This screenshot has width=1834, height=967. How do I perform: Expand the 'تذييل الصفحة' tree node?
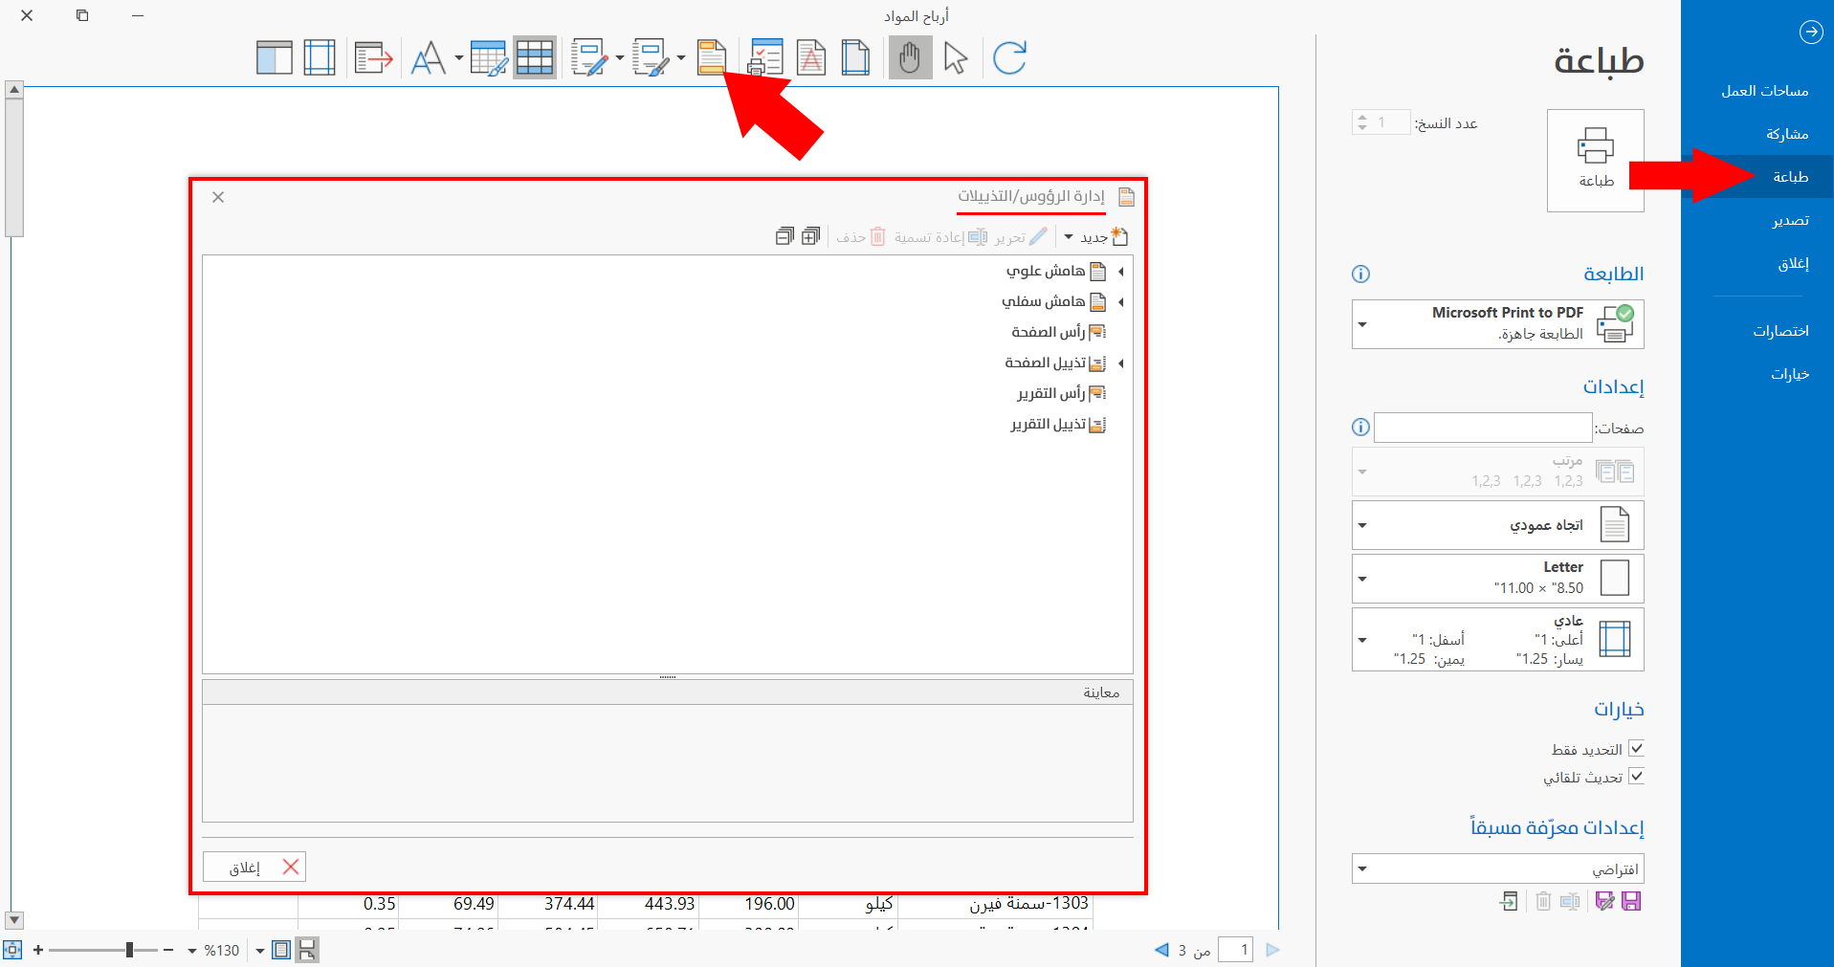click(1121, 363)
